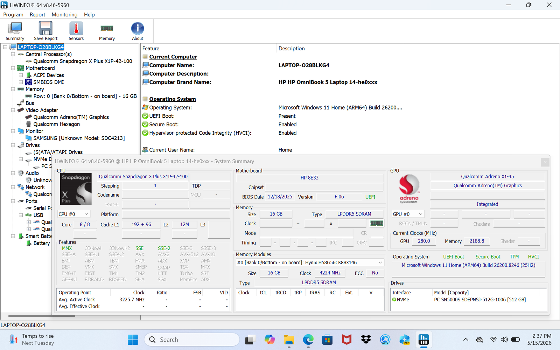This screenshot has height=350, width=560.
Task: Select Qualcomm Snapdragon X Plus X1P-42-100 in the tree
Action: pyautogui.click(x=83, y=61)
